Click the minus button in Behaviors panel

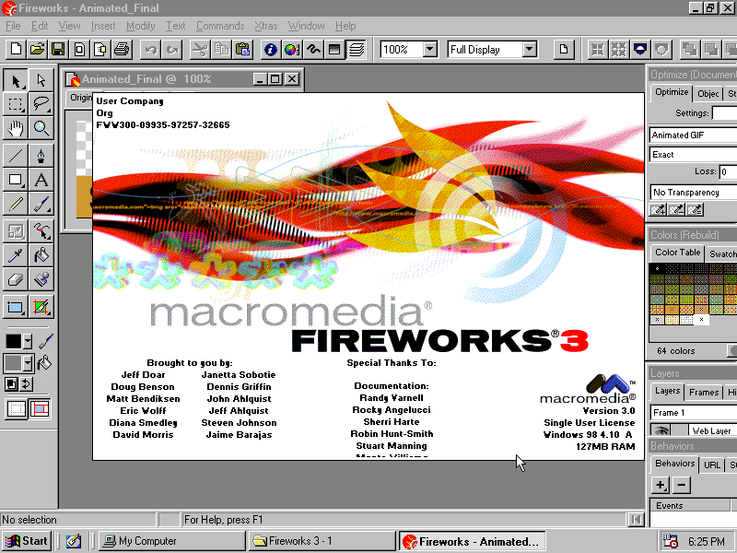click(x=682, y=485)
